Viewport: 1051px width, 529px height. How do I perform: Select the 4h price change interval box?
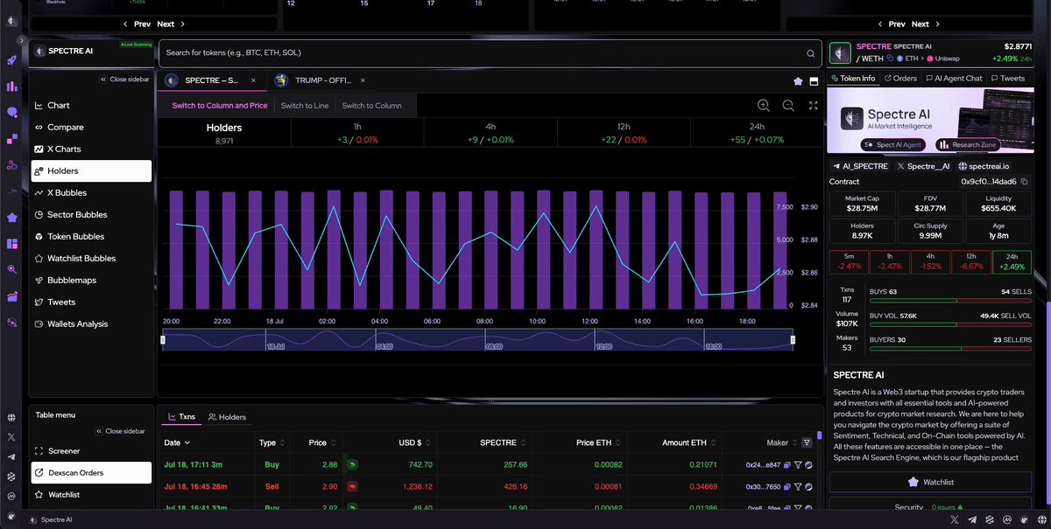(x=928, y=261)
